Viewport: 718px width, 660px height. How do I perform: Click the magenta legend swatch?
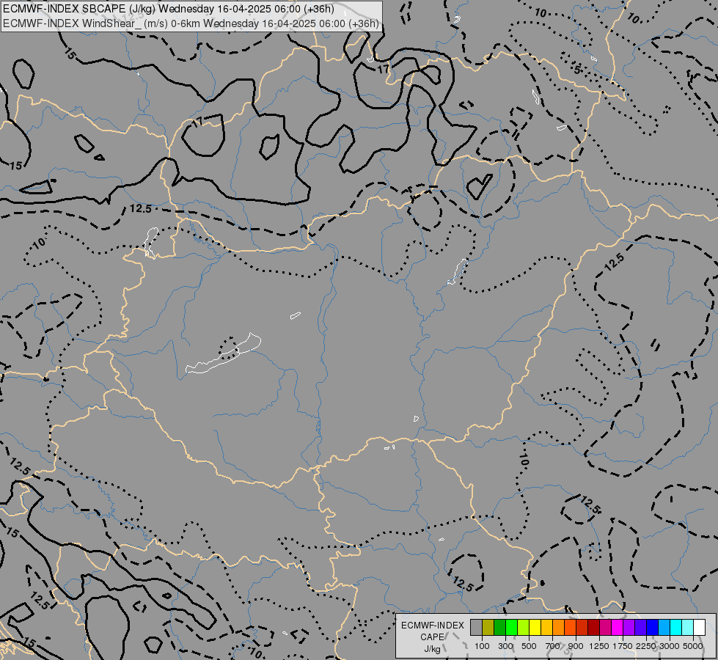pyautogui.click(x=618, y=627)
